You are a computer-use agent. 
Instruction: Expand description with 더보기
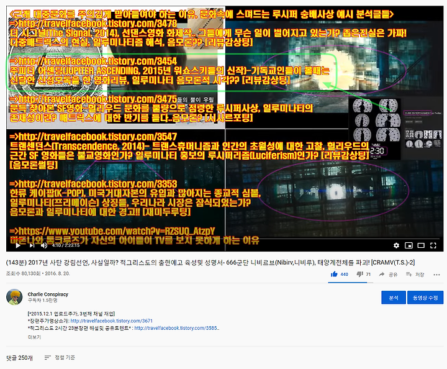(34, 337)
